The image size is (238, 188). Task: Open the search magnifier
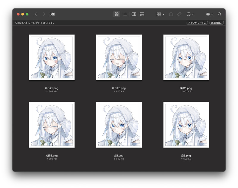click(x=220, y=14)
